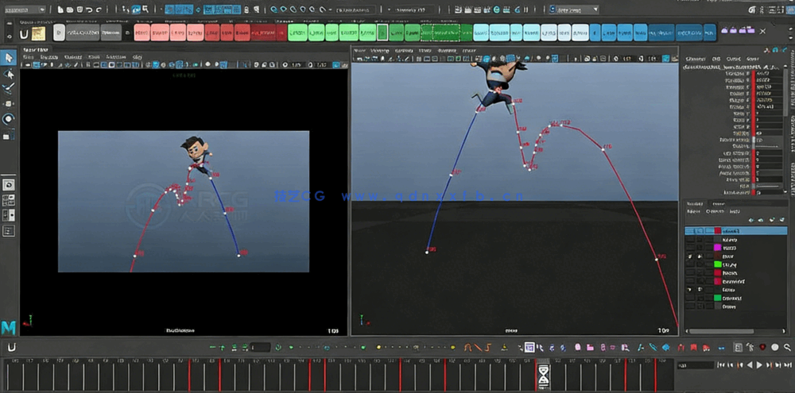Image resolution: width=795 pixels, height=393 pixels.
Task: Click the first red shelf button
Action: 142,33
